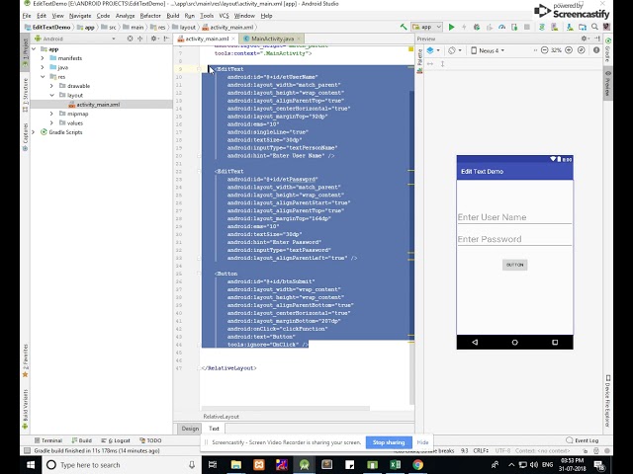Open the Structure side tool window

(x=25, y=95)
